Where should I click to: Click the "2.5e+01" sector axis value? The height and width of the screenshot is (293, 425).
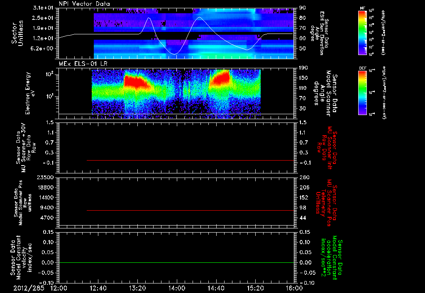click(43, 18)
